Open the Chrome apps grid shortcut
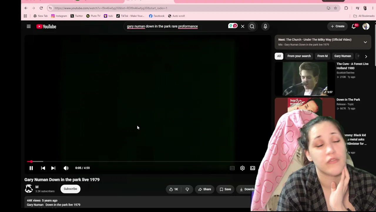 (25, 16)
